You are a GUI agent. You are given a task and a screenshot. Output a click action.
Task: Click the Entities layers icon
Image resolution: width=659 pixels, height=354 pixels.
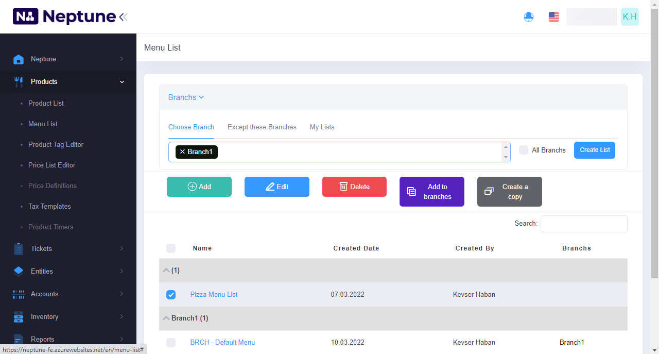pyautogui.click(x=19, y=272)
